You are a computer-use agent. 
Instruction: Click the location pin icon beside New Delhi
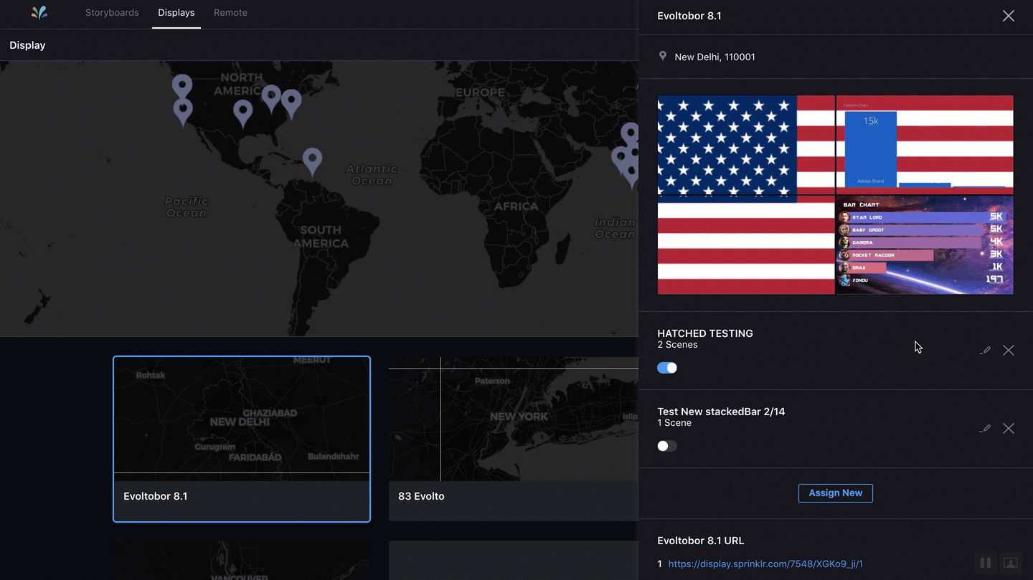(x=662, y=57)
